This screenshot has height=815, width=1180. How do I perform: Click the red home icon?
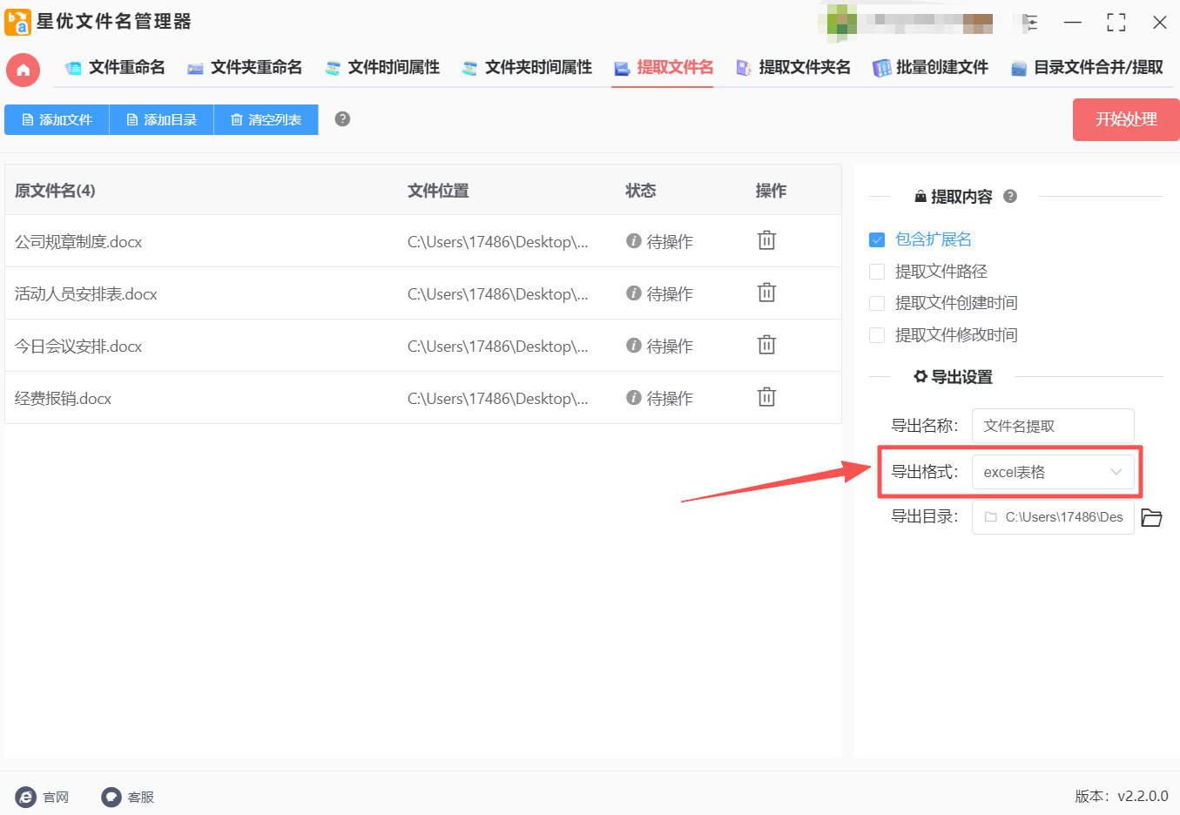[x=23, y=70]
